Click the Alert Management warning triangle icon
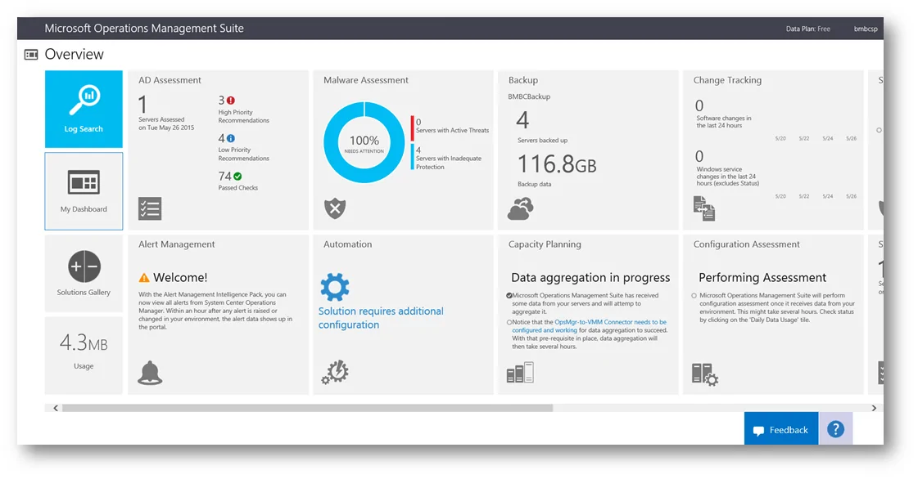 click(144, 277)
